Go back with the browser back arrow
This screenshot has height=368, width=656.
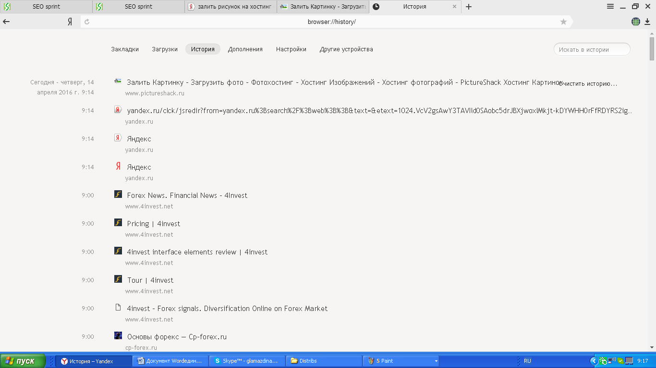point(7,22)
